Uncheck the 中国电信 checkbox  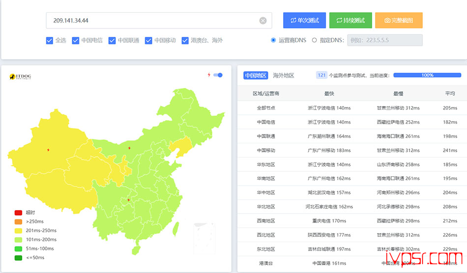click(x=75, y=40)
